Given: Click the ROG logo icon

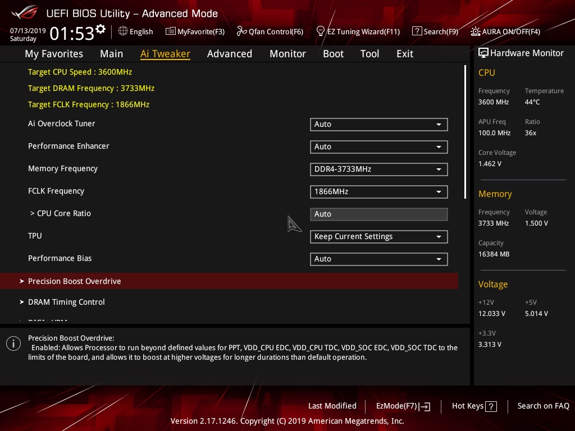Looking at the screenshot, I should (x=25, y=13).
